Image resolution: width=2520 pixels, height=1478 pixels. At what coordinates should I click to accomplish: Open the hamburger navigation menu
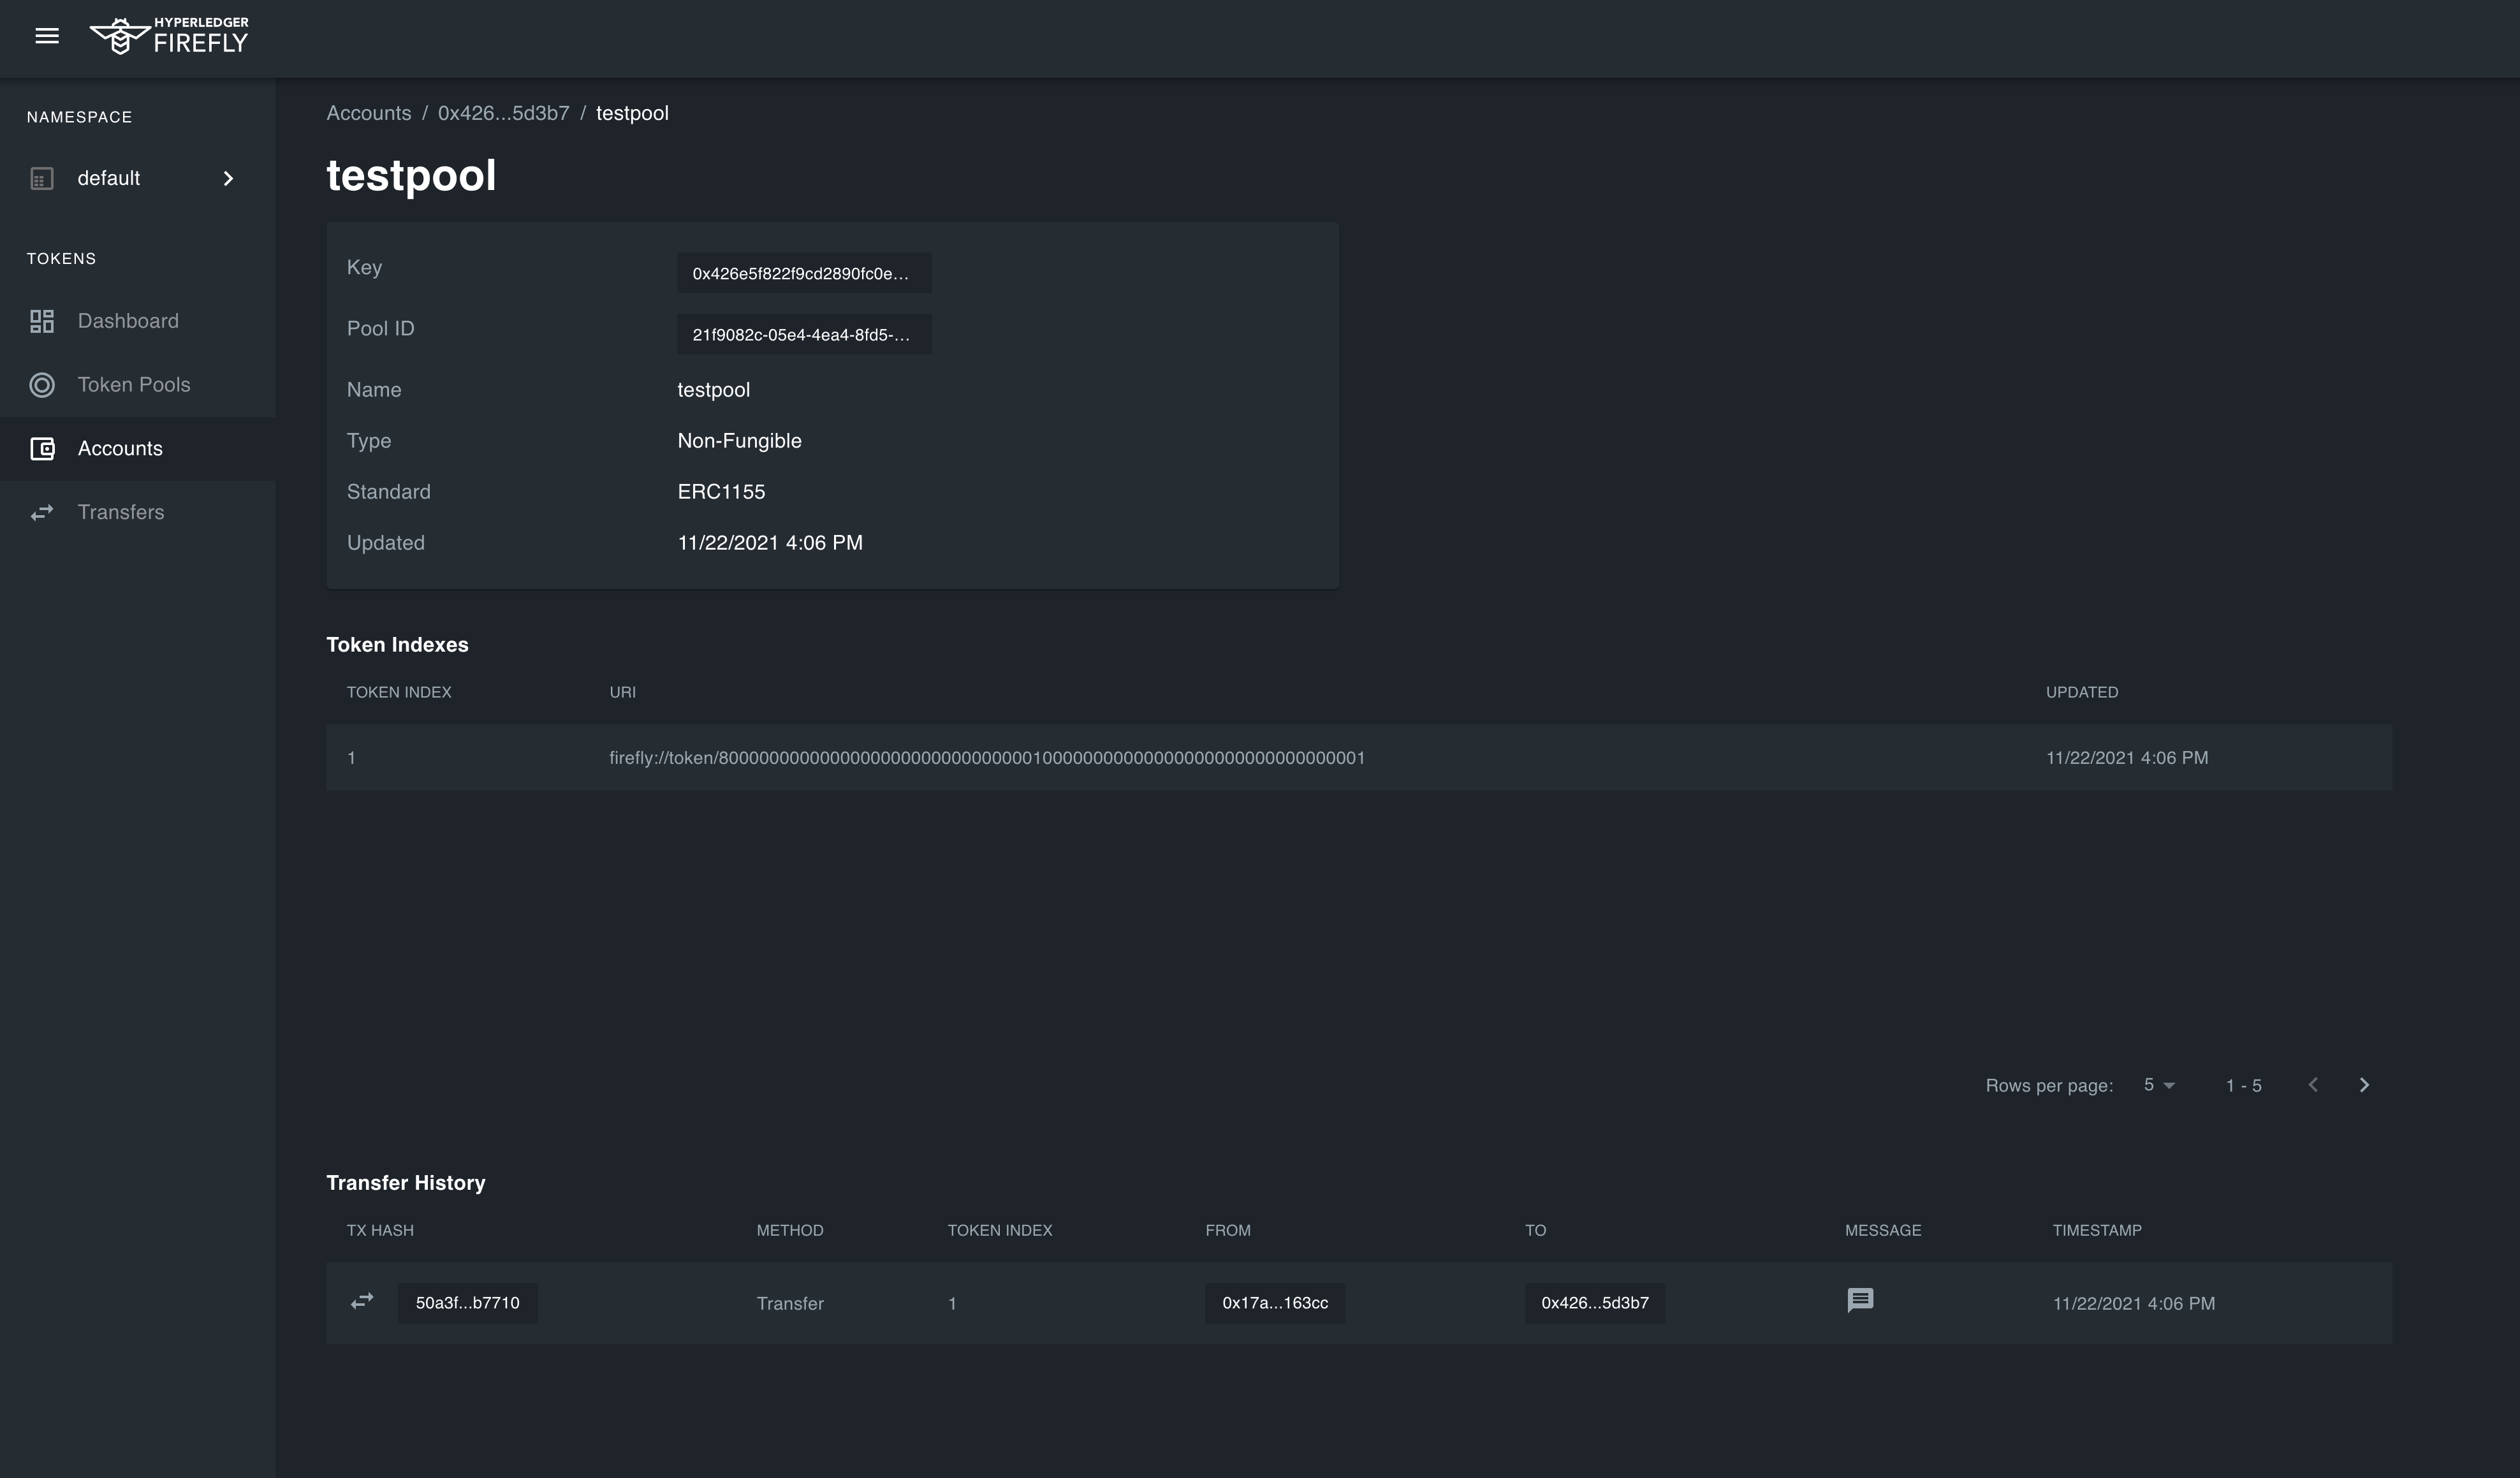[47, 36]
